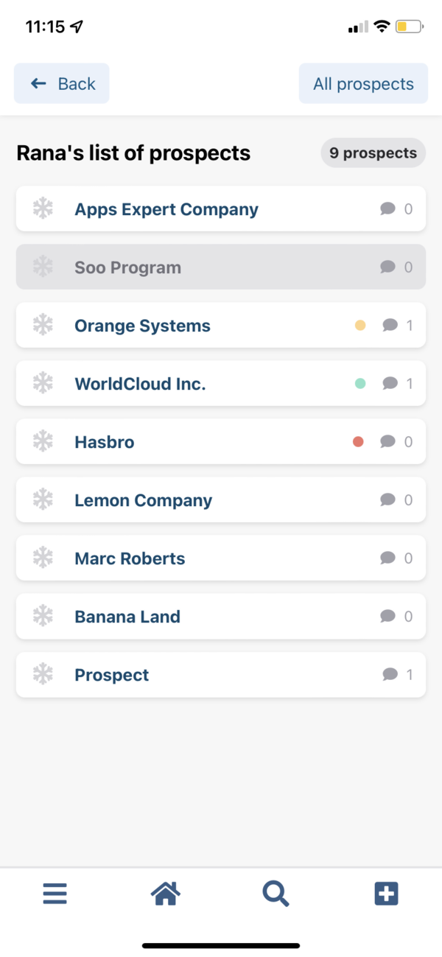Viewport: 442px width, 957px height.
Task: Select the snowflake icon beside Hasbro
Action: tap(42, 441)
